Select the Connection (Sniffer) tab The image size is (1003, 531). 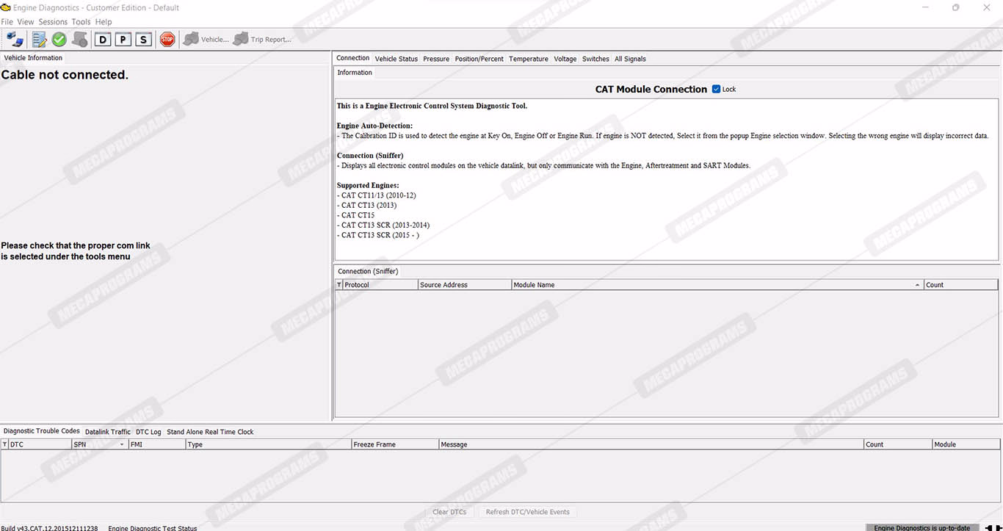point(368,272)
